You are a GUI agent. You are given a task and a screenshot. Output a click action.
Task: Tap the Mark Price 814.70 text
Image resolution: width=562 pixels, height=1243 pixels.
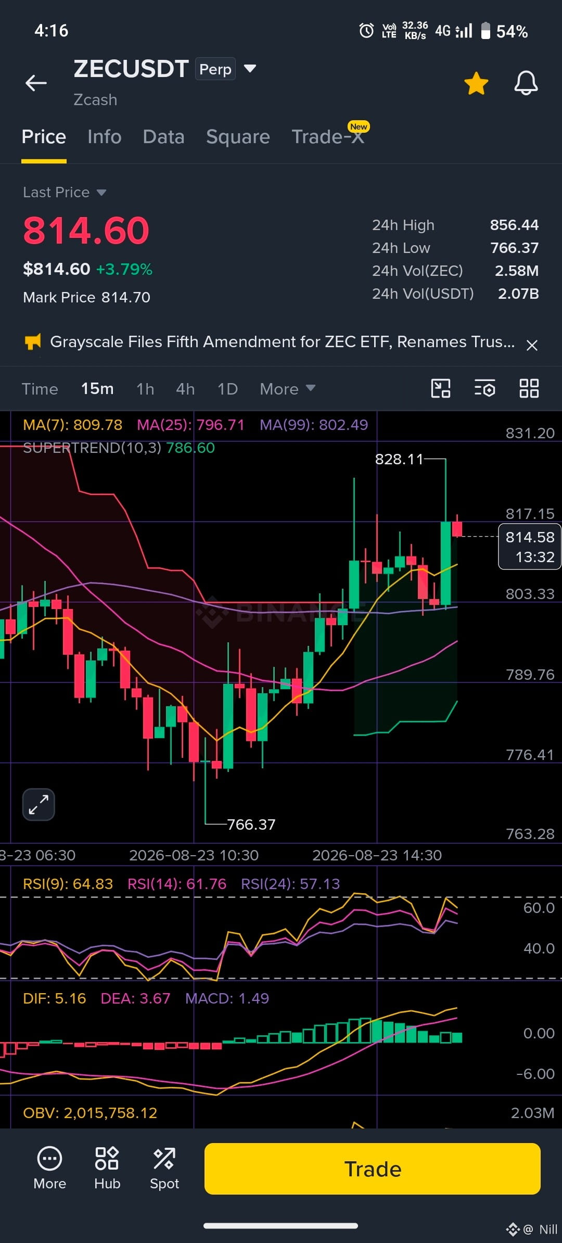point(86,297)
